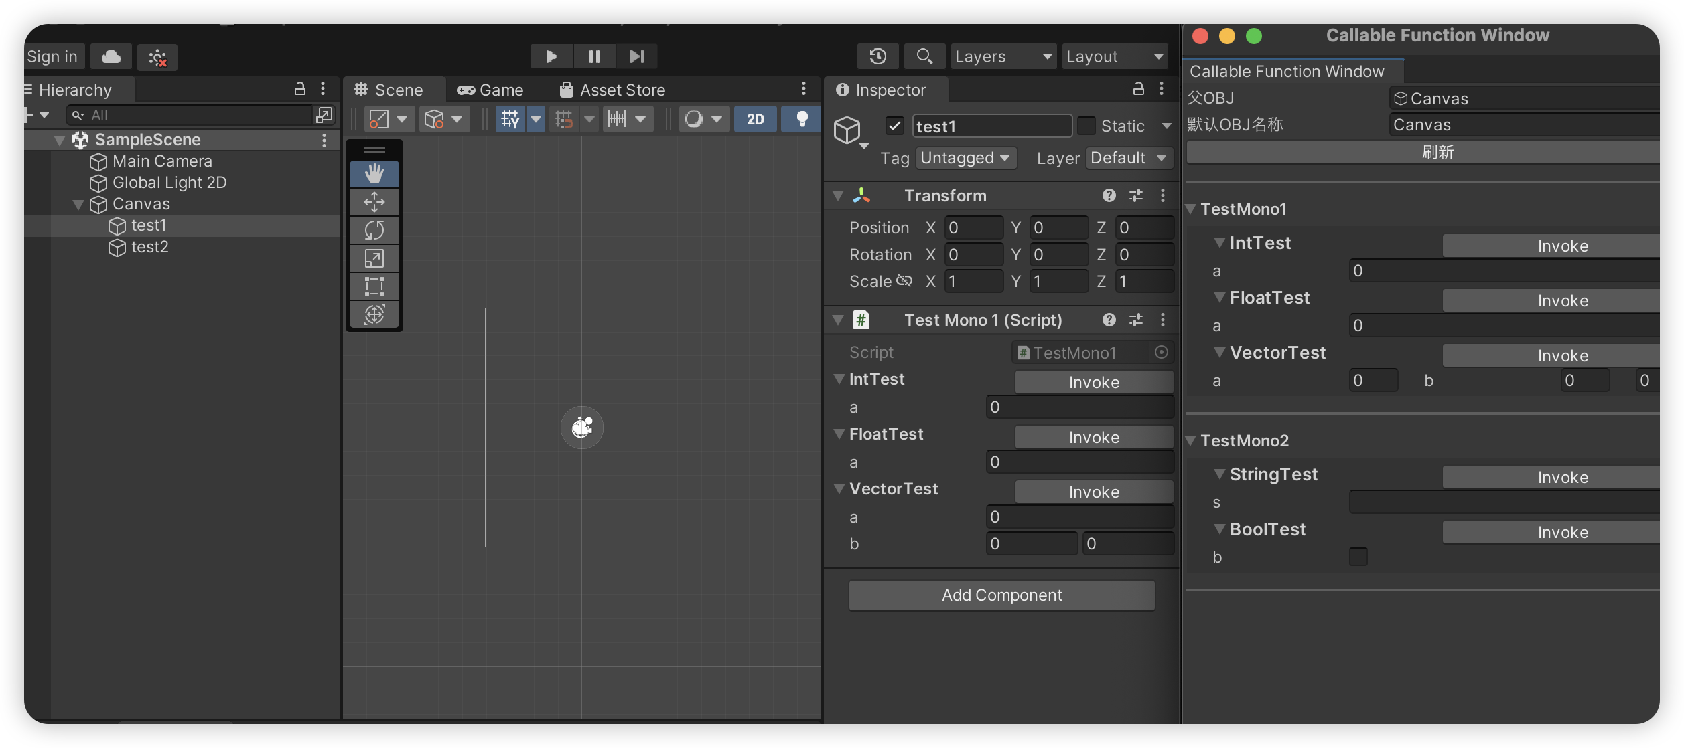Select the Move tool in scene toolbar
The width and height of the screenshot is (1684, 748).
pos(374,202)
